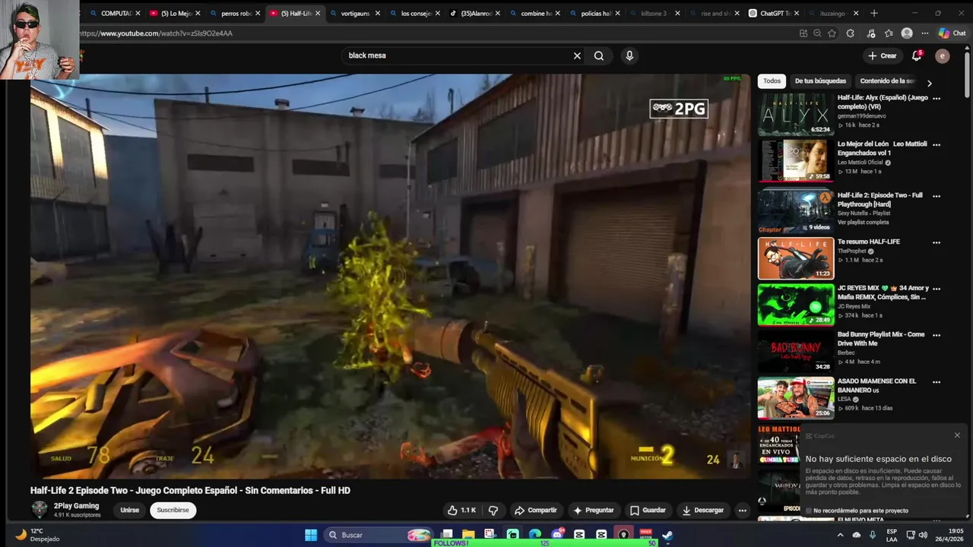The height and width of the screenshot is (547, 973).
Task: Open options for Bad Bunny Playlist Mix
Action: (937, 335)
